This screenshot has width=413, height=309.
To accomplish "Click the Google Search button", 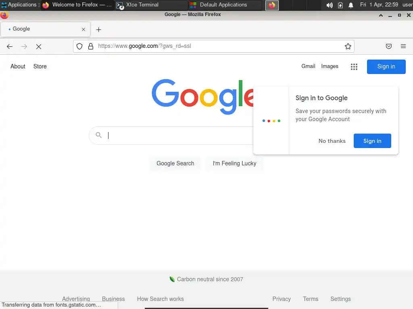I will click(175, 163).
